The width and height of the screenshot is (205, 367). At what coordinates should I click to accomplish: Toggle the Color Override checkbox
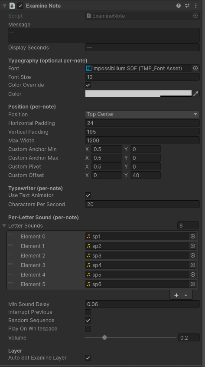[88, 85]
